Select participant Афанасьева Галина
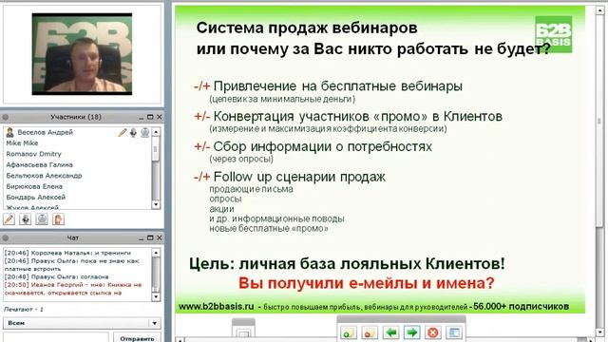 40,164
